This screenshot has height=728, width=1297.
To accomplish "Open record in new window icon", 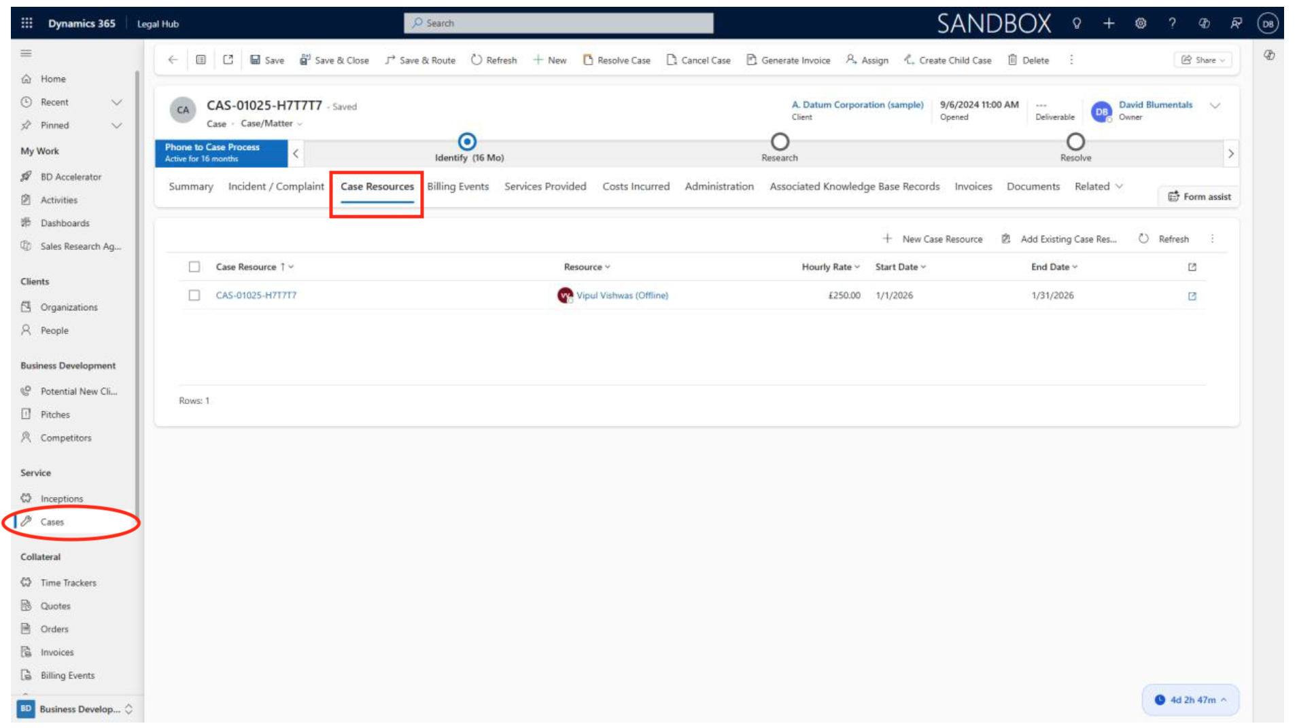I will coord(228,60).
